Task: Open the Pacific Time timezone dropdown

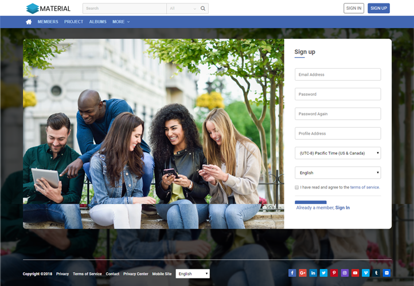Action: tap(338, 153)
